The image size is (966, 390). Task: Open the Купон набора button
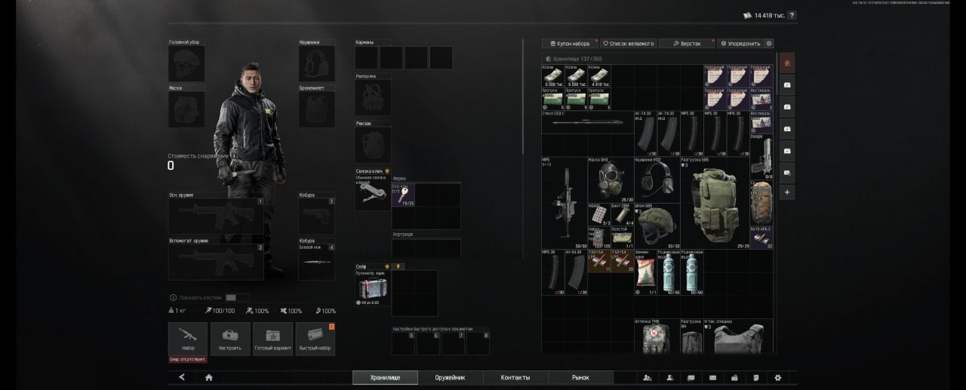point(571,44)
